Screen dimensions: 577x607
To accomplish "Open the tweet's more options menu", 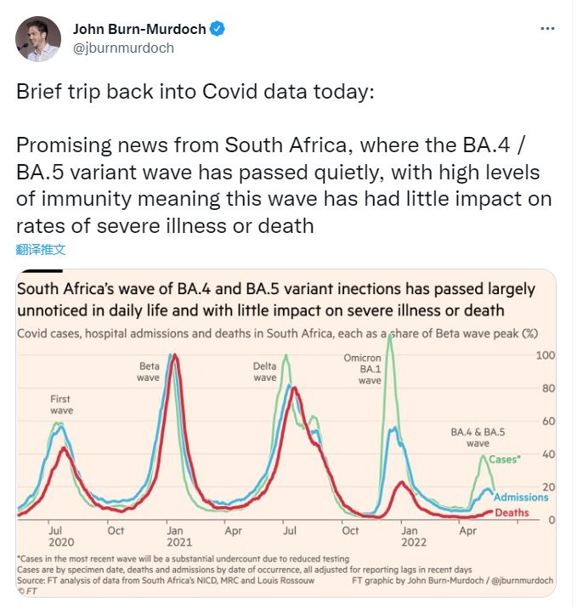I will (x=548, y=28).
